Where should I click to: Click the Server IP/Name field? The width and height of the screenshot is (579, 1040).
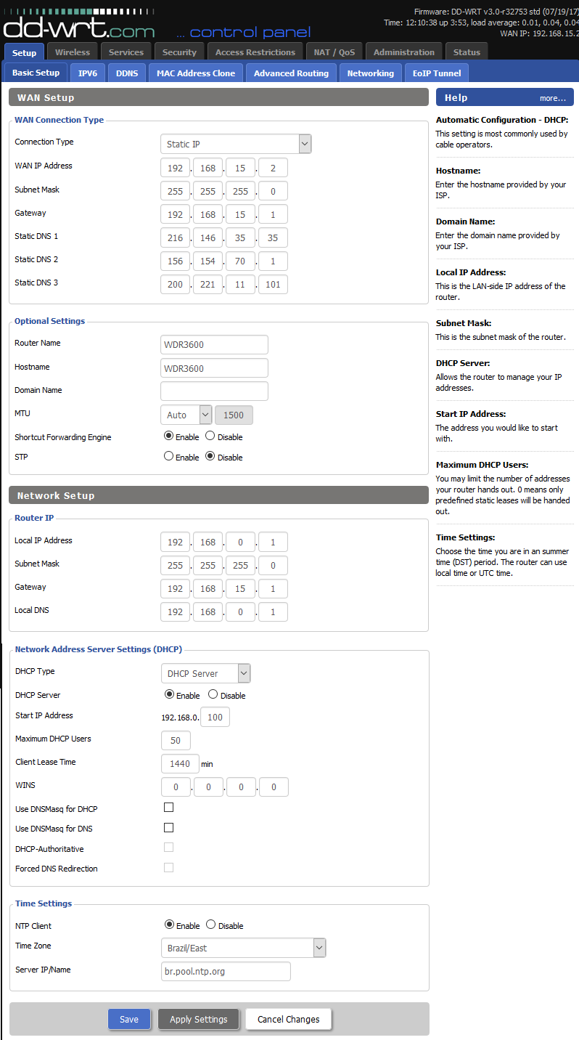pos(226,971)
